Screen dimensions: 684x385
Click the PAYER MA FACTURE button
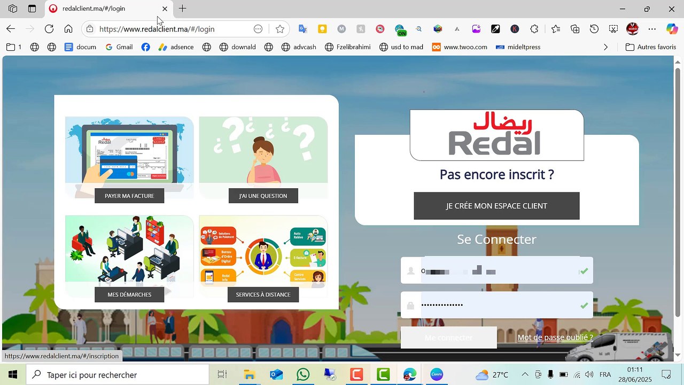(x=129, y=196)
